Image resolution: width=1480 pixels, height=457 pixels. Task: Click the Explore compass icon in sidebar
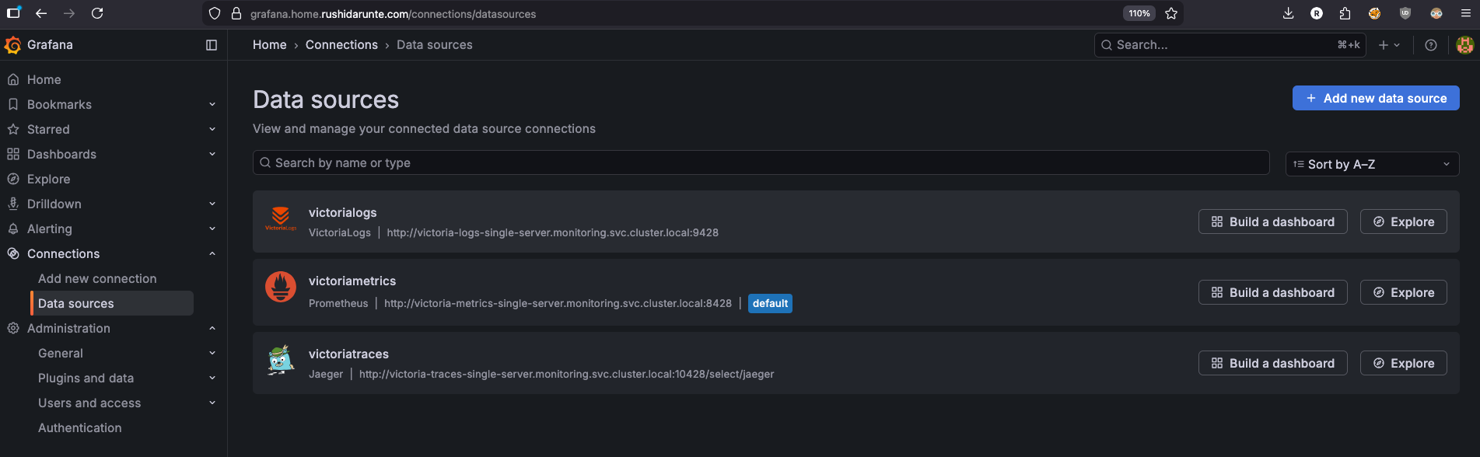click(x=13, y=179)
